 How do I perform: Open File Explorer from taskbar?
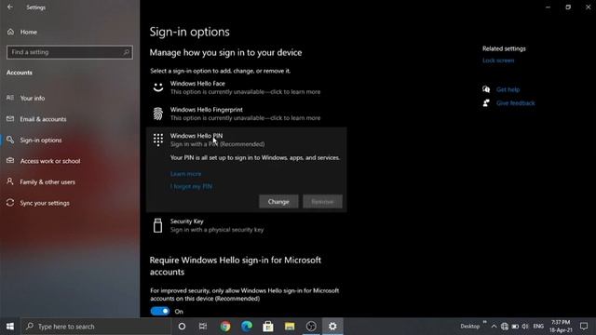(290, 327)
